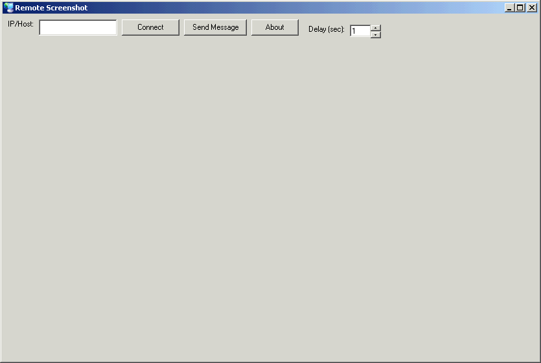Click the IP/Host label
This screenshot has height=363, width=541.
(21, 24)
